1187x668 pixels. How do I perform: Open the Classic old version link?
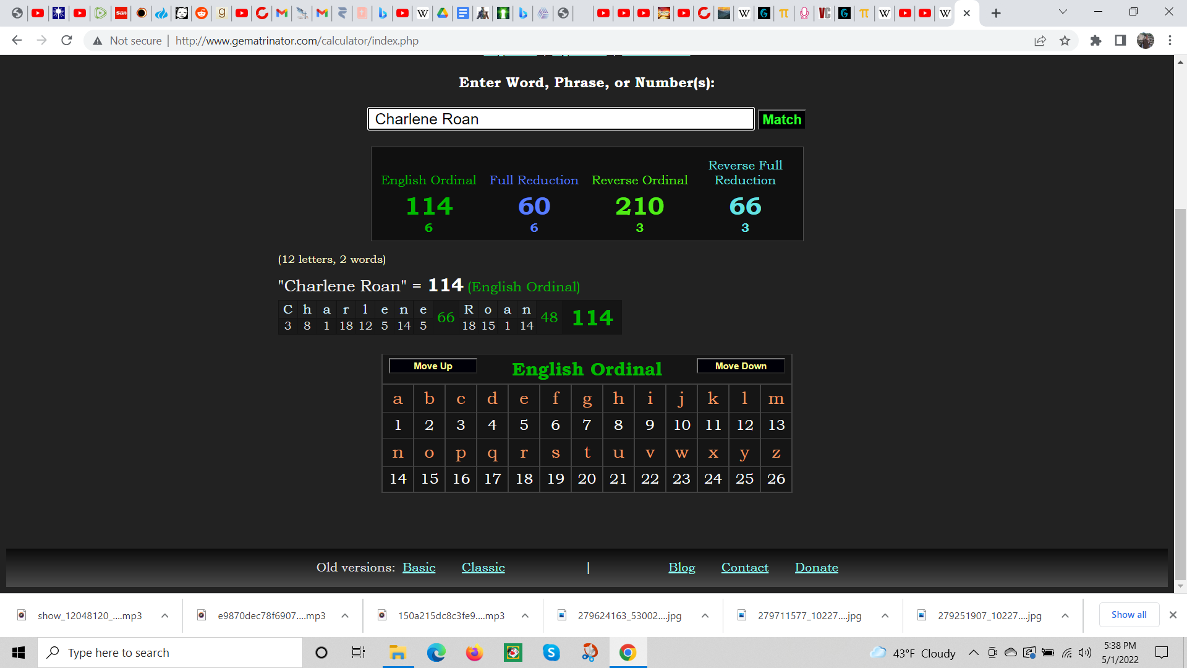(483, 568)
